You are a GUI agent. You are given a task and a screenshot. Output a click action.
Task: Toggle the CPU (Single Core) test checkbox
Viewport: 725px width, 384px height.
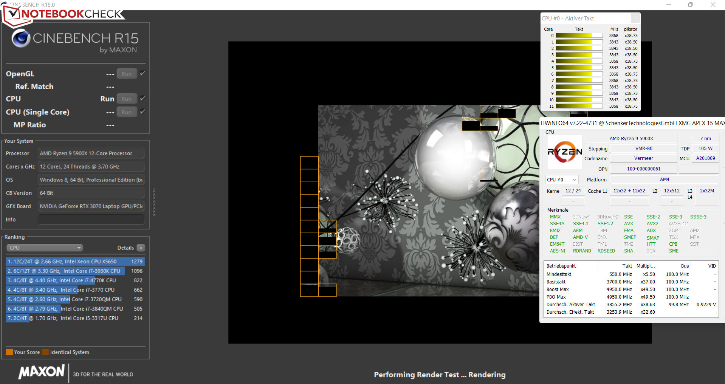tap(143, 111)
